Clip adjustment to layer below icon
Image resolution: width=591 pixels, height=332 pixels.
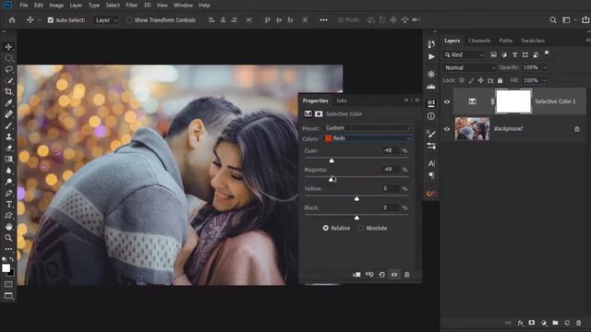point(356,275)
